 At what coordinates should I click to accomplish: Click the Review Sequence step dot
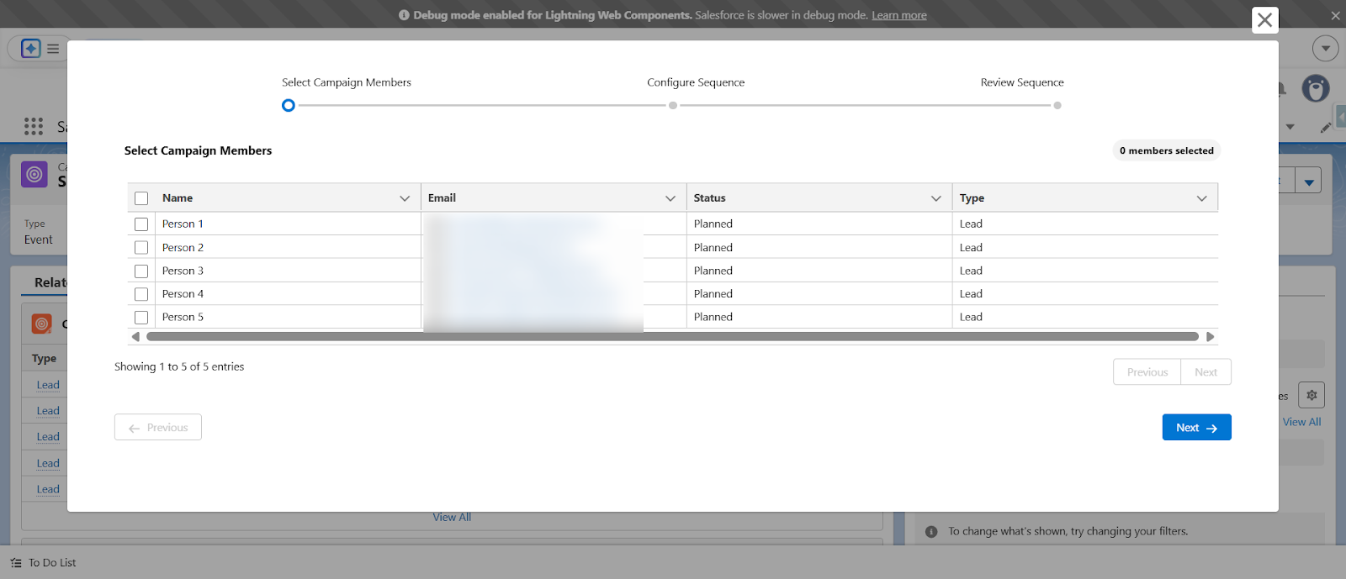[1057, 106]
